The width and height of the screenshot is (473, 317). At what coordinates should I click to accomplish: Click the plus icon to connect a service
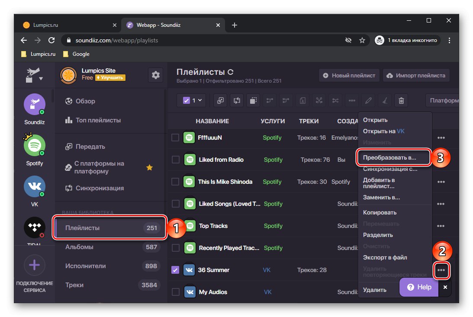pos(35,265)
